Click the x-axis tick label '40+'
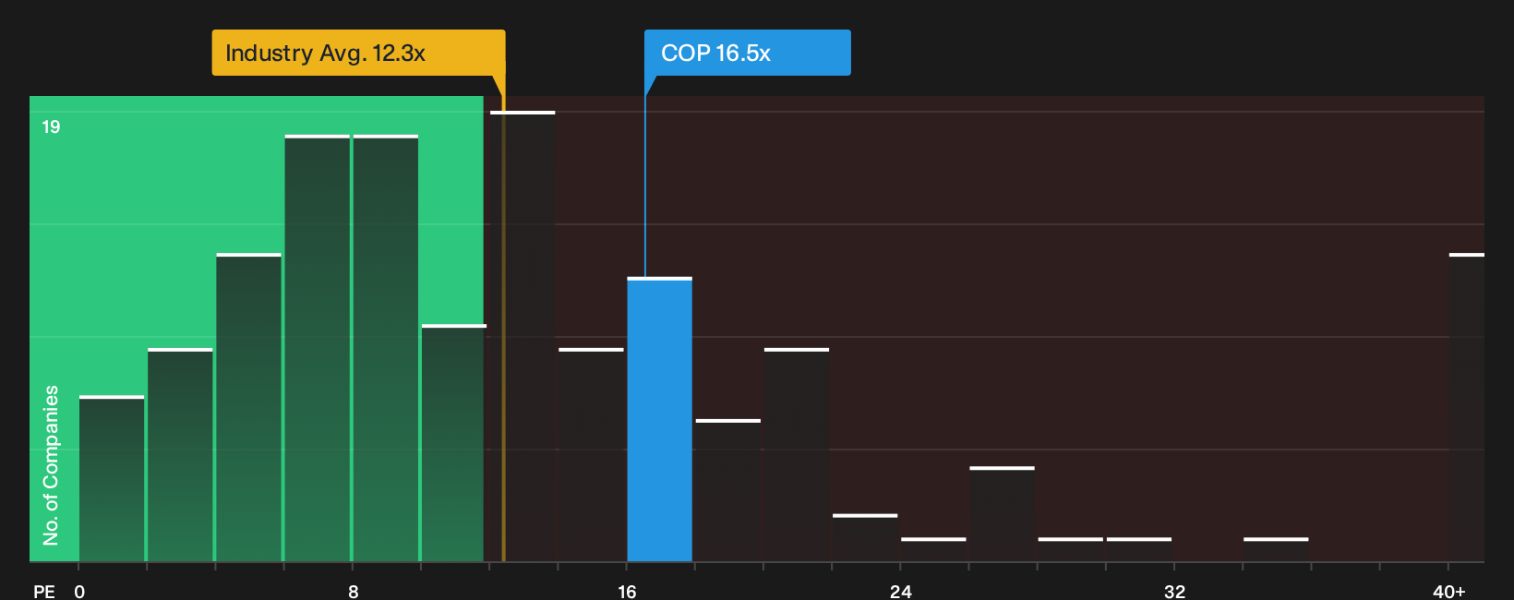This screenshot has width=1514, height=600. (x=1449, y=592)
